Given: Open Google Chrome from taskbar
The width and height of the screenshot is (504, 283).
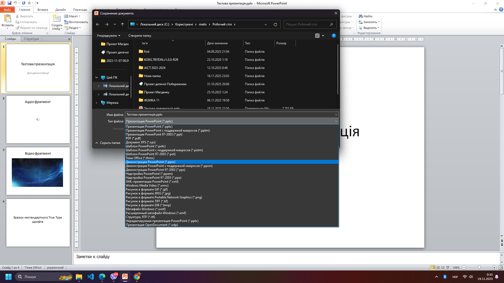Looking at the screenshot, I should [137, 277].
